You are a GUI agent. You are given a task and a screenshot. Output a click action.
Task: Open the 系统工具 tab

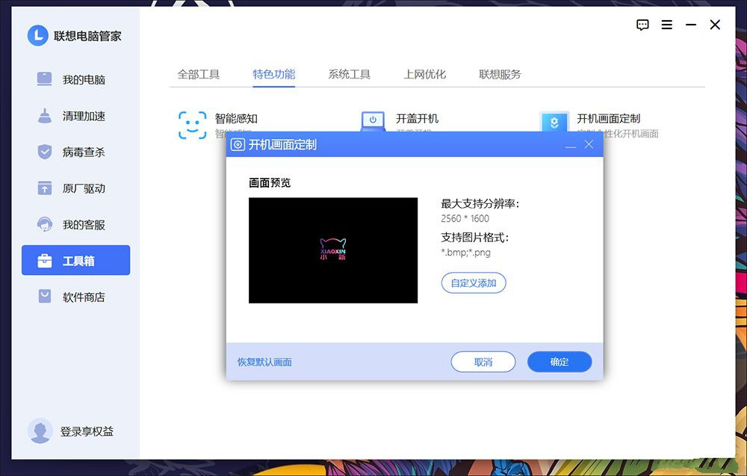coord(349,74)
